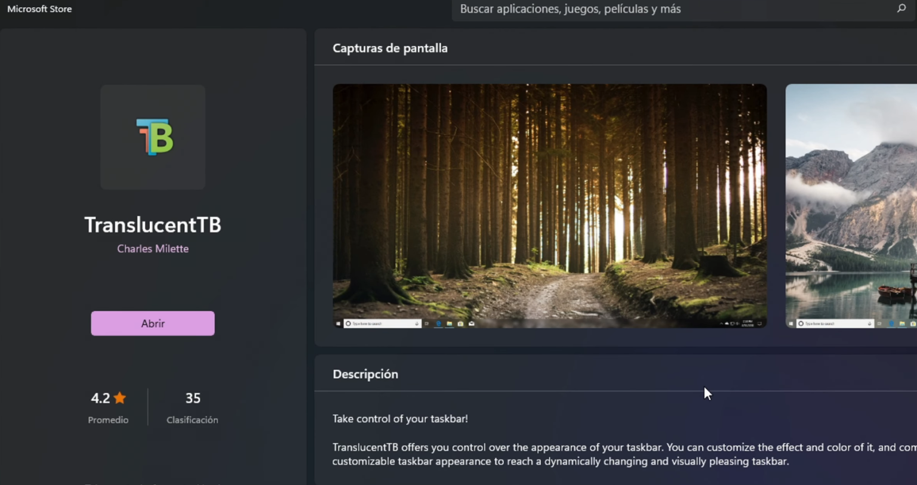917x485 pixels.
Task: Click the TranslucentTB app name heading
Action: 153,225
